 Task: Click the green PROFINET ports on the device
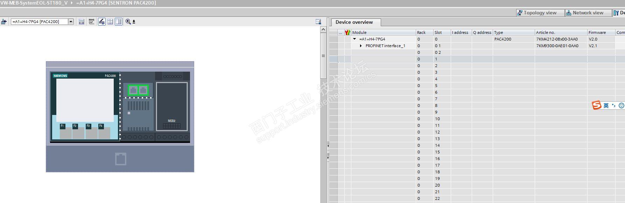click(138, 90)
